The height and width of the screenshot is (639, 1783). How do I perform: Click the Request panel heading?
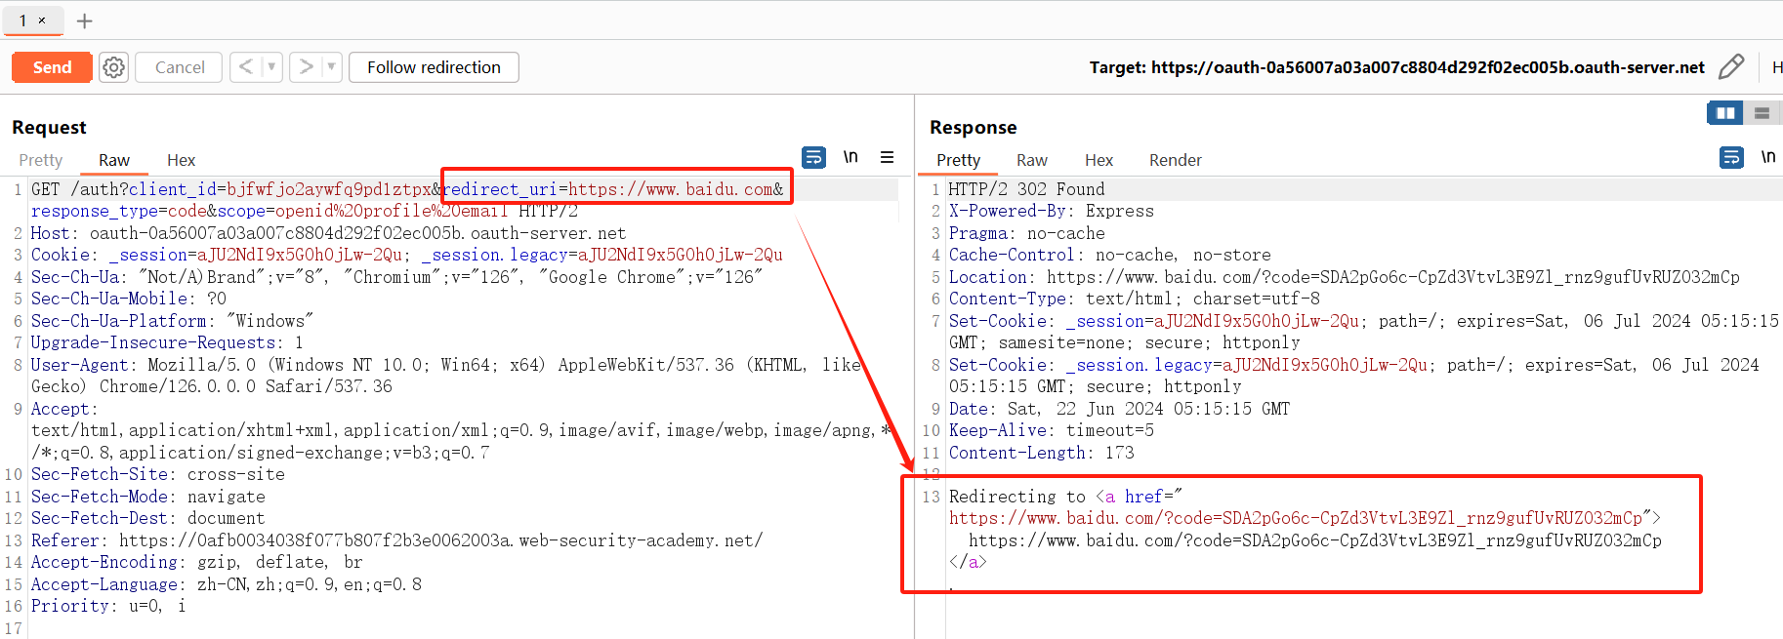click(49, 128)
